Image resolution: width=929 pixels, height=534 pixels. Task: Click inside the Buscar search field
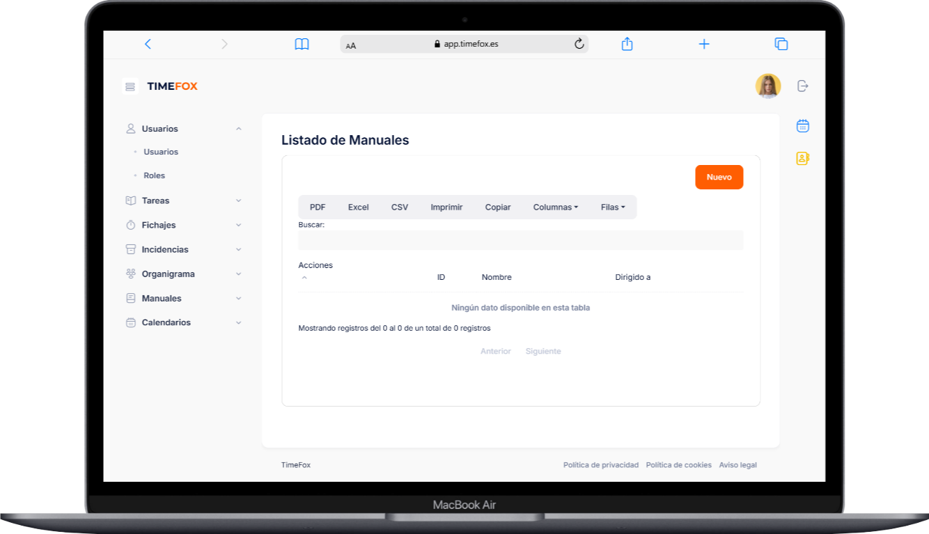tap(520, 239)
